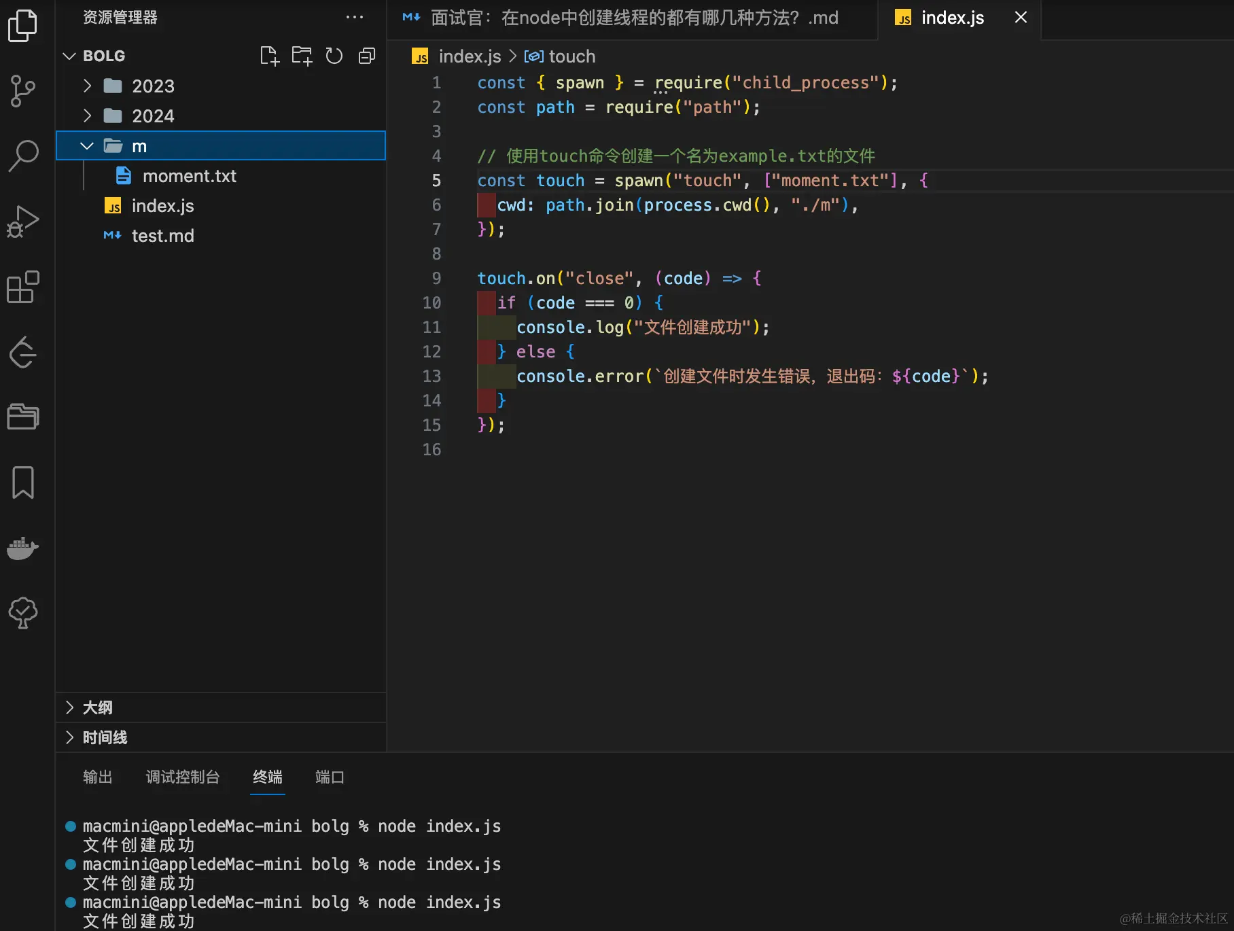Click the console.log("文件创建成功") line
The width and height of the screenshot is (1234, 931).
coord(643,328)
